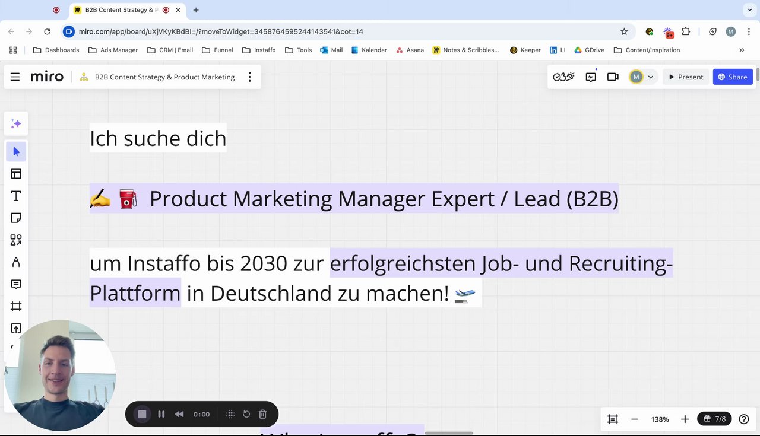This screenshot has height=436, width=760.
Task: Select the cursor Select tool
Action: click(x=16, y=152)
